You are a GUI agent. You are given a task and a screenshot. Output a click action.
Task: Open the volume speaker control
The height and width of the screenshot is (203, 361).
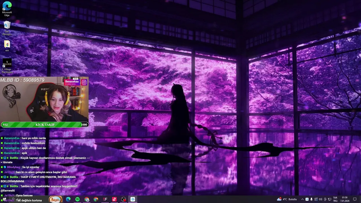pos(320,199)
